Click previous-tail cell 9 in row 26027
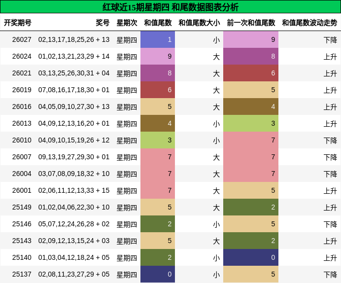The height and width of the screenshot is (283, 341). click(251, 39)
